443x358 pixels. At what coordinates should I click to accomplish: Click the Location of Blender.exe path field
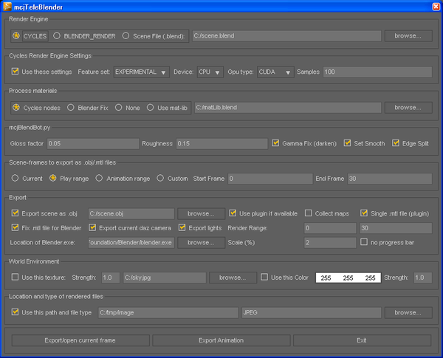[131, 243]
